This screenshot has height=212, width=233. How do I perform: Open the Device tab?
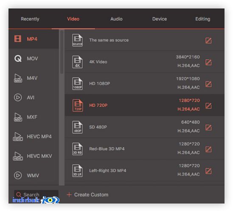pos(160,19)
